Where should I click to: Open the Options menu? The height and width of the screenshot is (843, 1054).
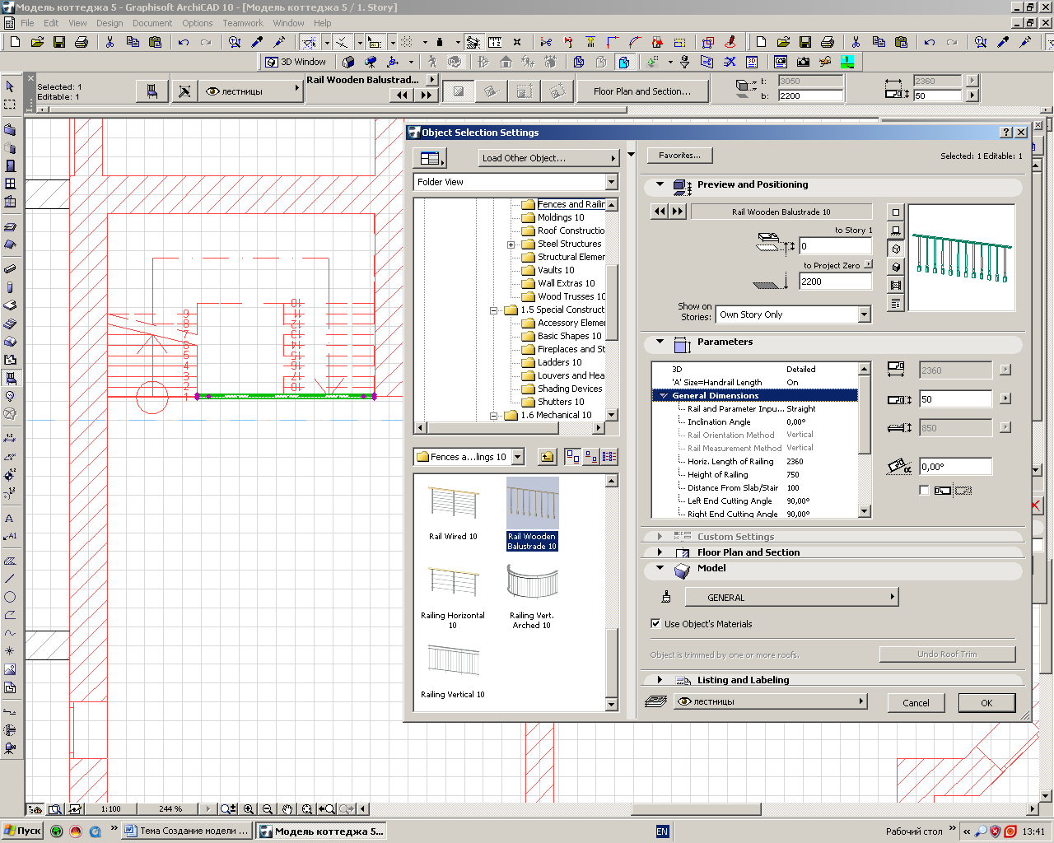198,23
